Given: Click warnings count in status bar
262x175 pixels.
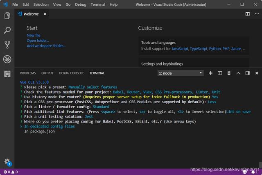Looking at the screenshot, I should (x=15, y=172).
